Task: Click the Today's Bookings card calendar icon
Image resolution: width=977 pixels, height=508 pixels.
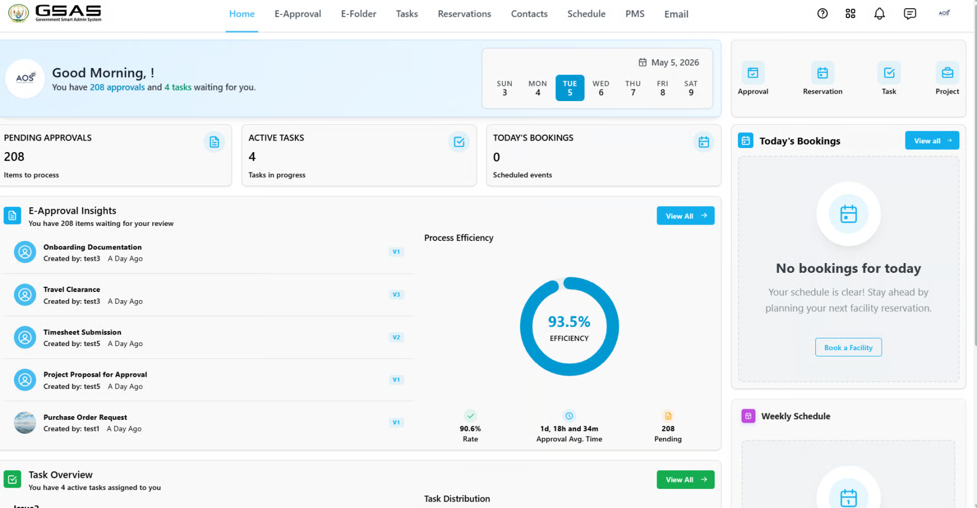Action: tap(704, 142)
